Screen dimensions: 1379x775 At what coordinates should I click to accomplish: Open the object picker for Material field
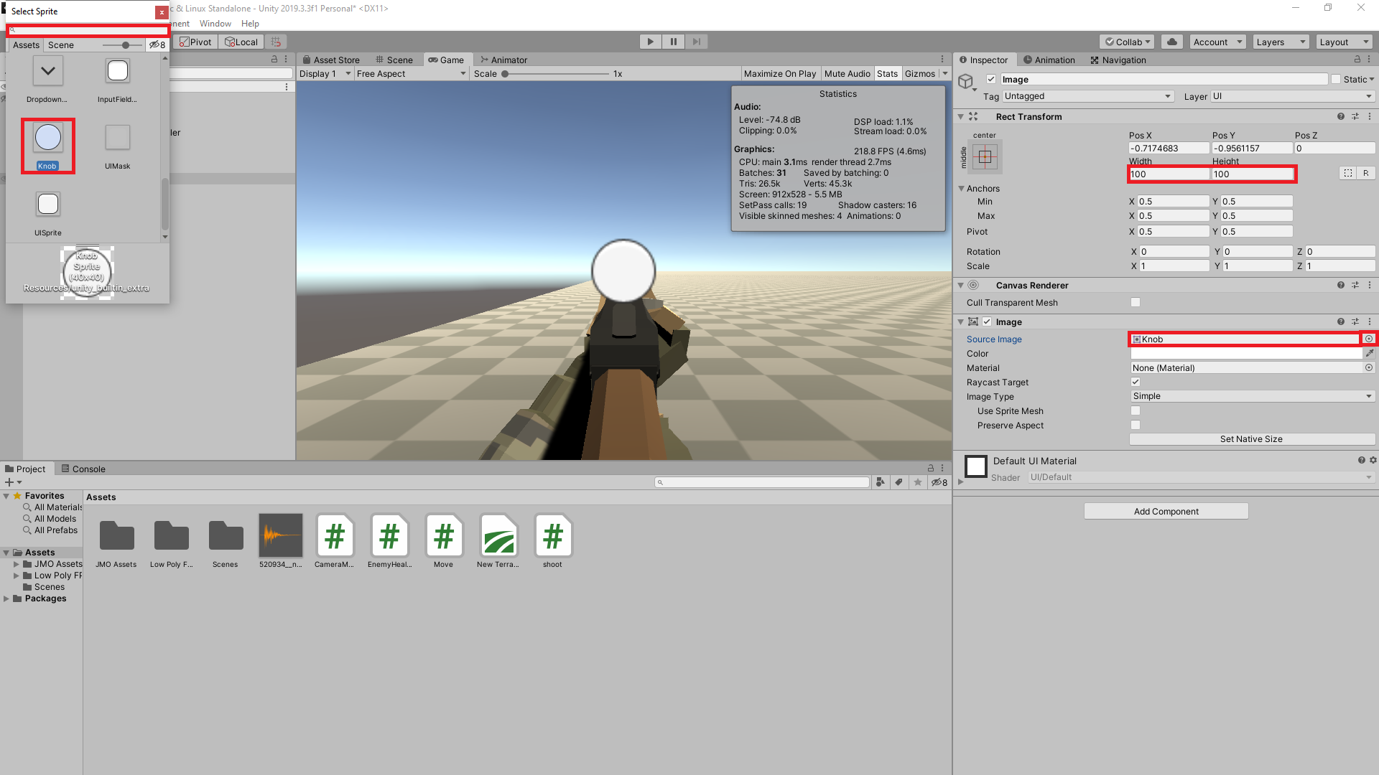coord(1369,367)
